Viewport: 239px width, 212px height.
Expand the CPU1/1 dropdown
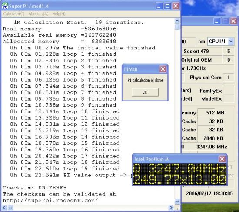(231, 41)
